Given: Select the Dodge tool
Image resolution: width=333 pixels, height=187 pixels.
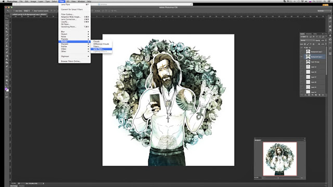Looking at the screenshot, I should click(7, 63).
